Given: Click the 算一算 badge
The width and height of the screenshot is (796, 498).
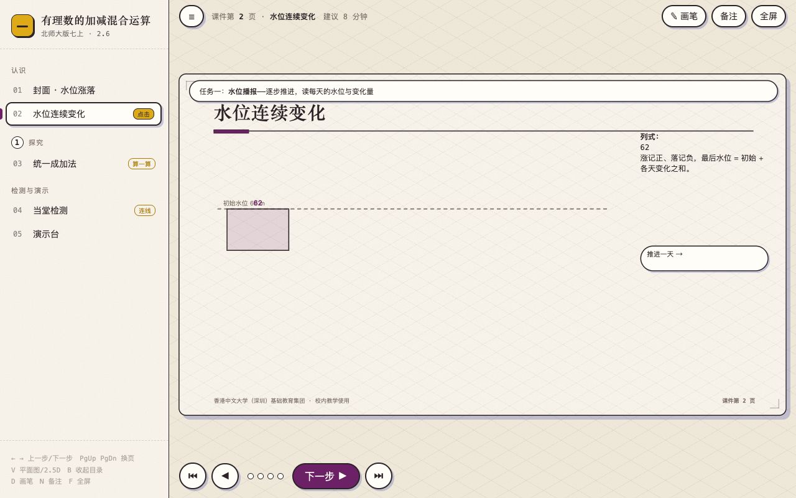Looking at the screenshot, I should 142,164.
